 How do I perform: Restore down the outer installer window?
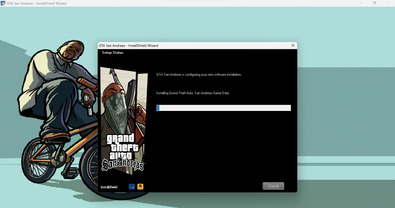374,3
